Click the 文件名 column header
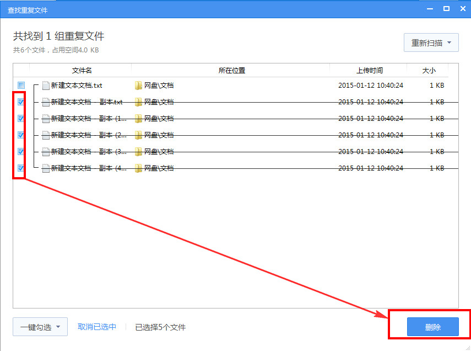 pos(82,71)
